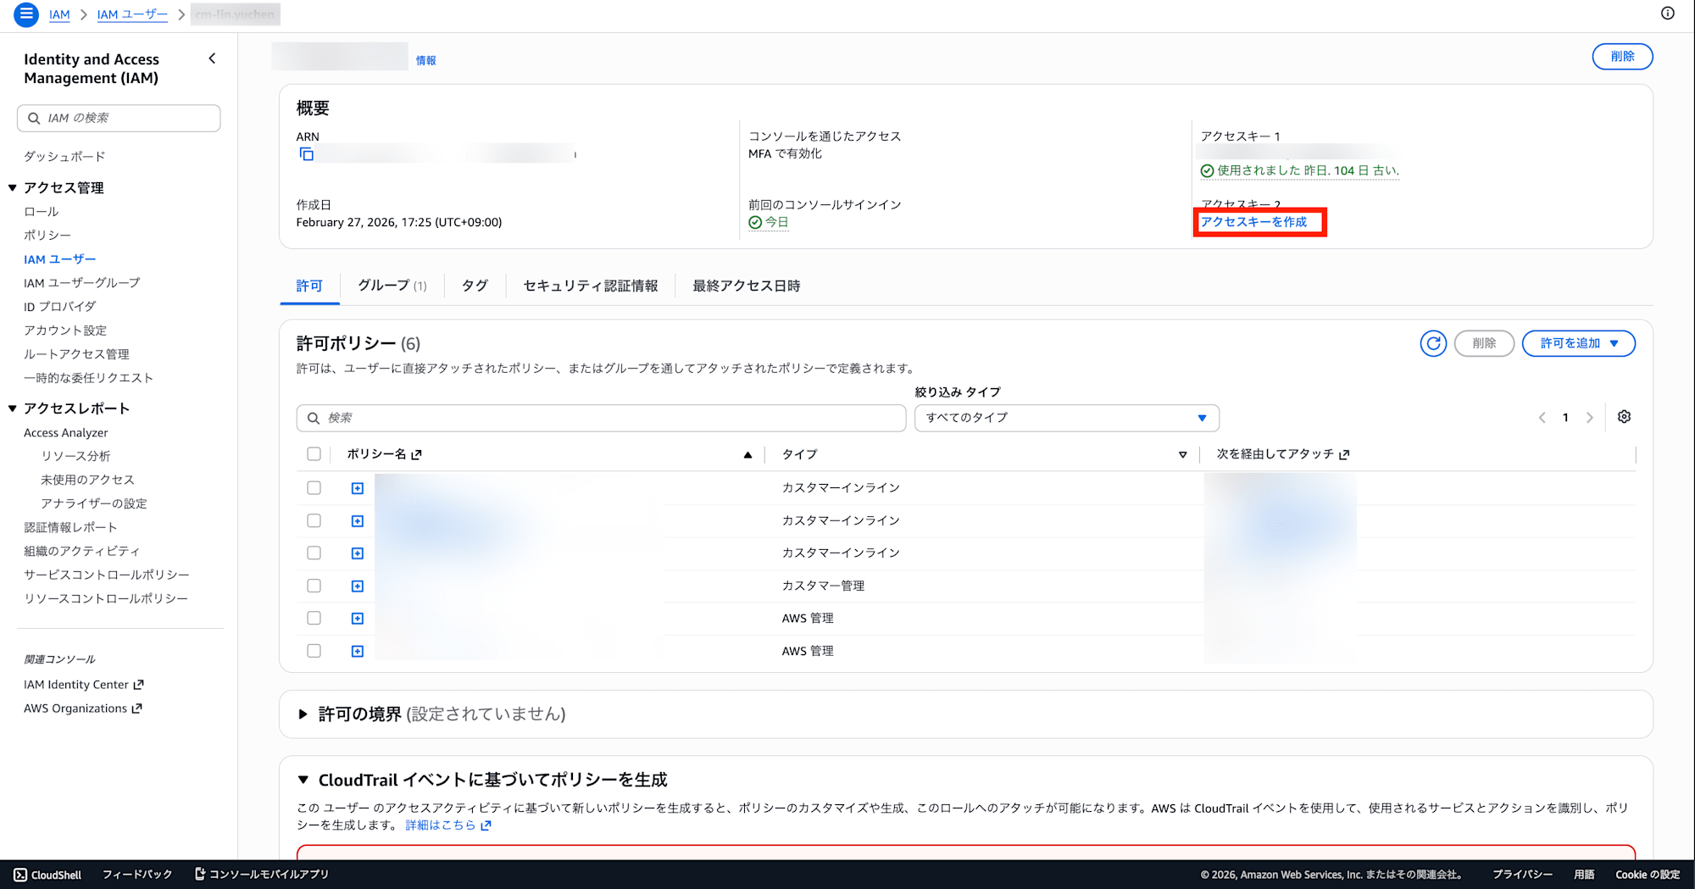Go to next page of policies
The width and height of the screenshot is (1695, 889).
pos(1590,418)
